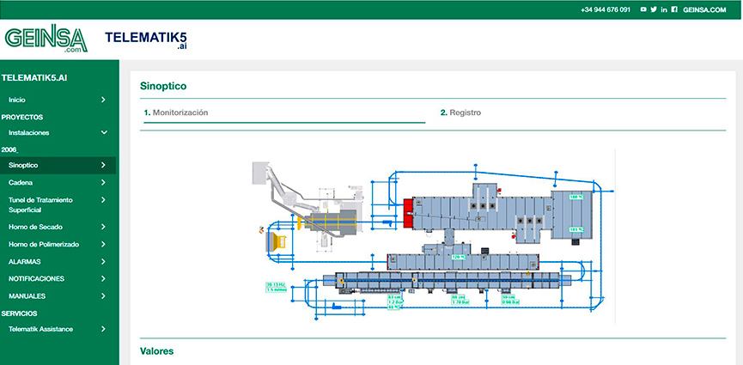Expand the ALARMAS chevron
Screen dimensions: 743x365
pos(103,261)
